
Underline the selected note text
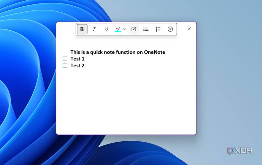[x=106, y=29]
